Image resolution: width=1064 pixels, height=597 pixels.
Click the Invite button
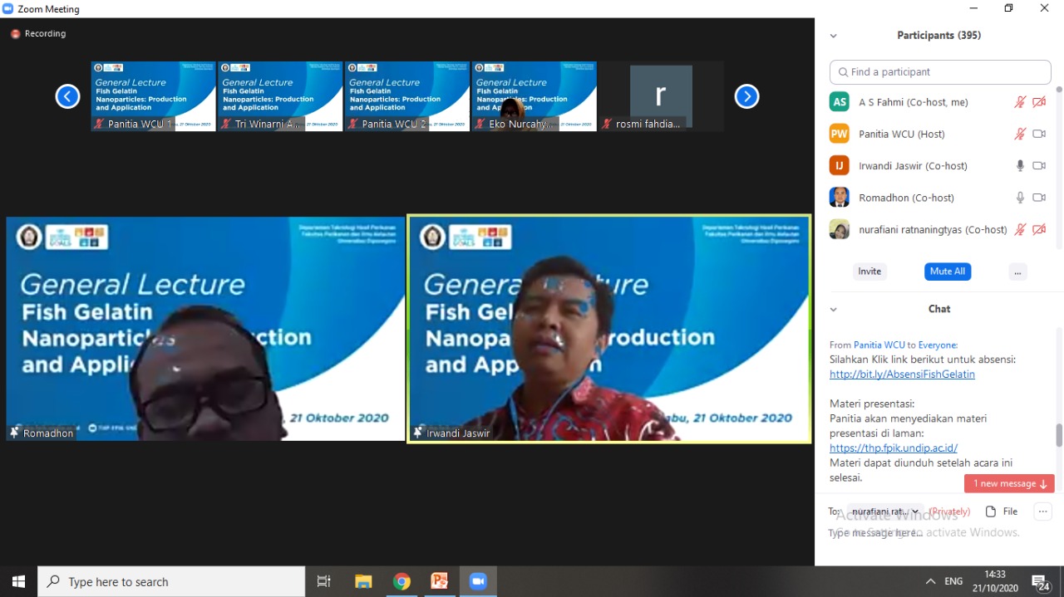pos(869,272)
